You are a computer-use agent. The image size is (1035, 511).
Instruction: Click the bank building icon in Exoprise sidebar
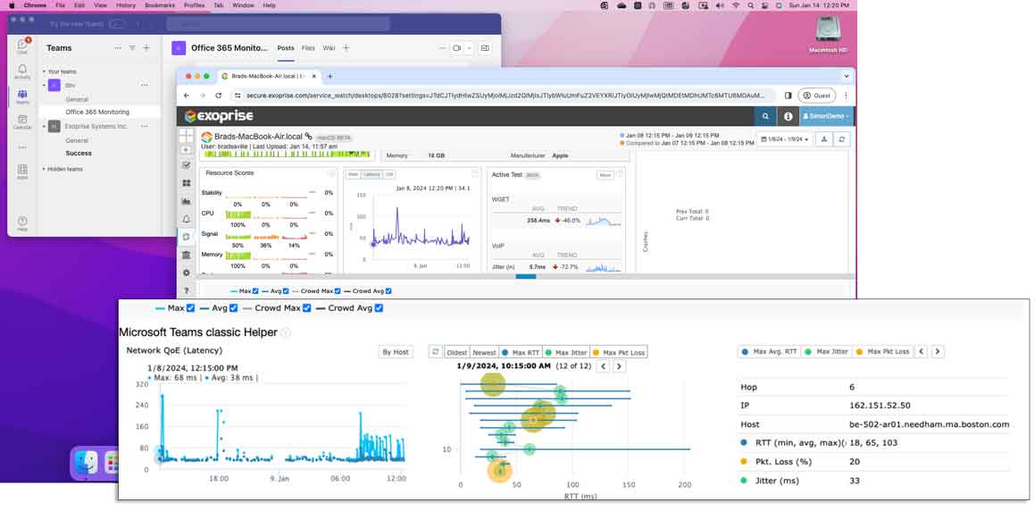click(186, 255)
